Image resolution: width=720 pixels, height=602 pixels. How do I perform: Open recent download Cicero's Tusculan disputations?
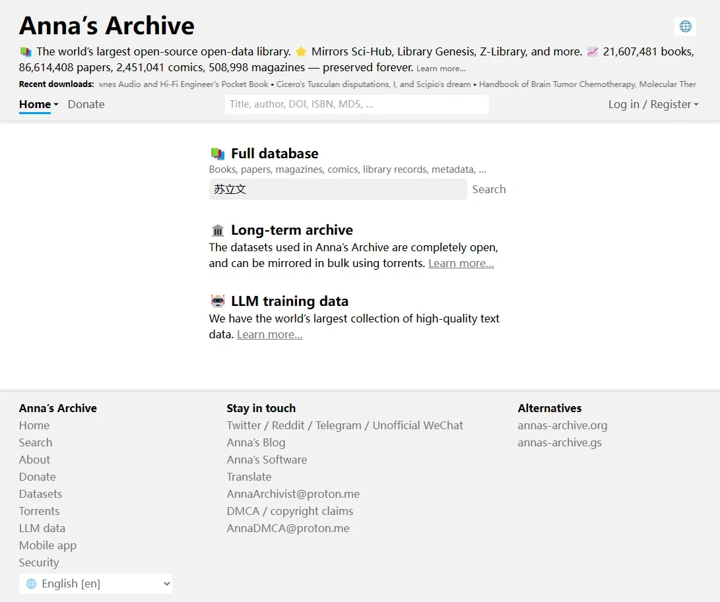pos(374,84)
